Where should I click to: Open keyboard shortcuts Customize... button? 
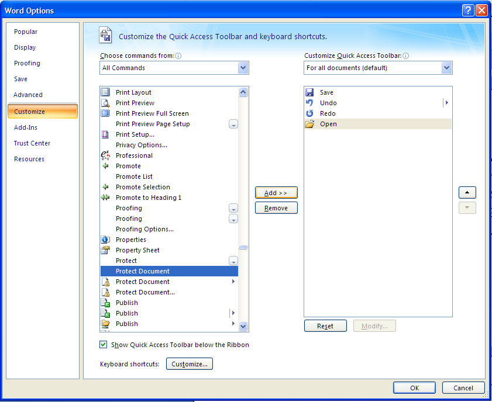[x=190, y=364]
